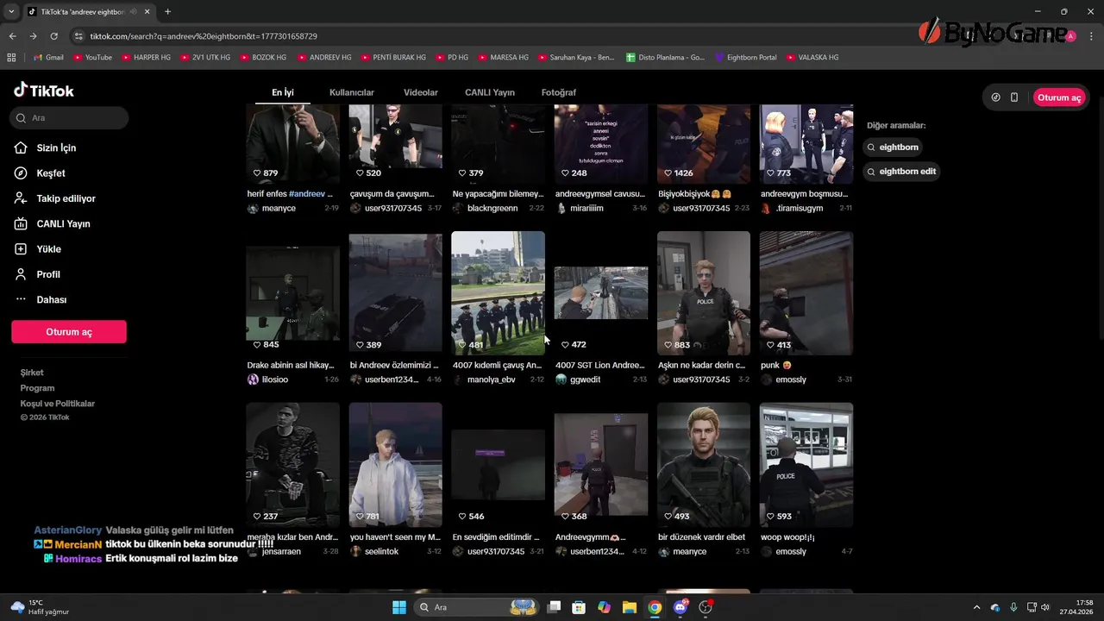Screen dimensions: 1104x621
Task: Open Keşfet explore page
Action: tap(50, 173)
